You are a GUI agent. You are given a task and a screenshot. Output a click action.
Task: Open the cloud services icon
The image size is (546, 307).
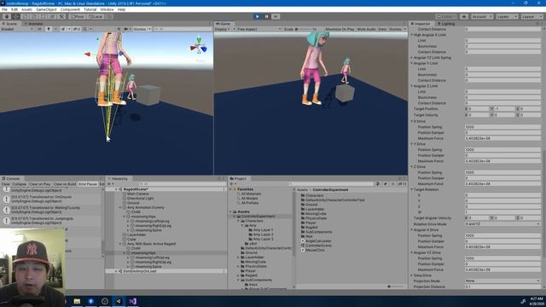(x=464, y=16)
